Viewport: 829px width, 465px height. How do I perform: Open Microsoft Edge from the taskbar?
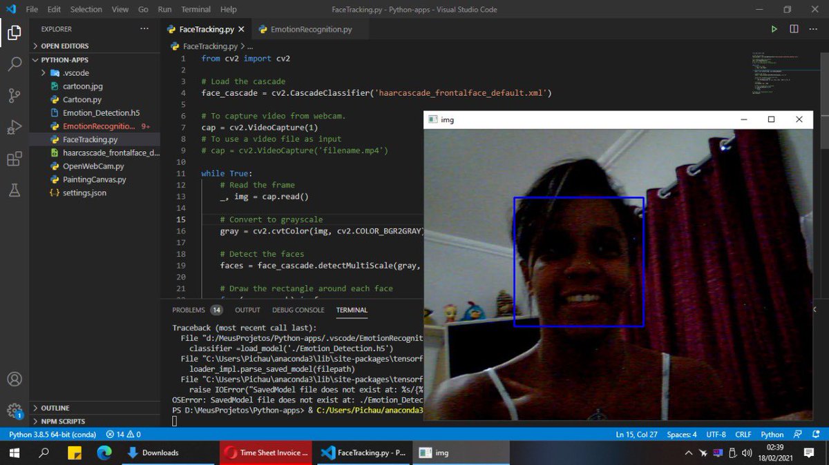click(104, 453)
